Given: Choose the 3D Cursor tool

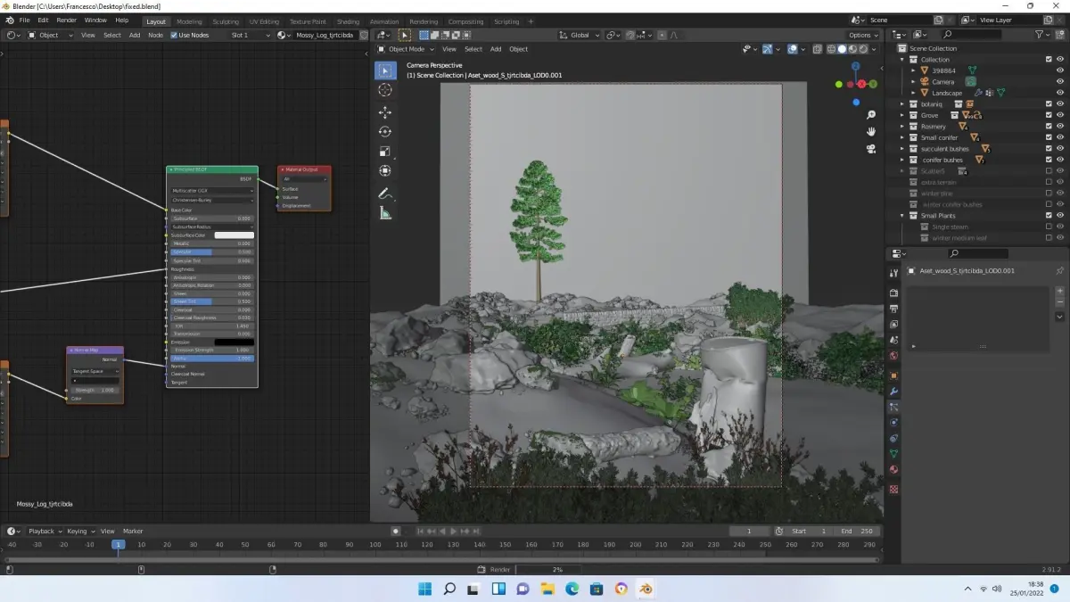Looking at the screenshot, I should pyautogui.click(x=385, y=90).
